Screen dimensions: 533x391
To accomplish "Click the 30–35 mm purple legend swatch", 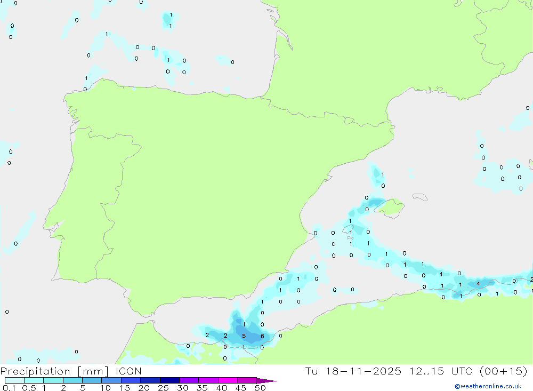I will tap(189, 380).
